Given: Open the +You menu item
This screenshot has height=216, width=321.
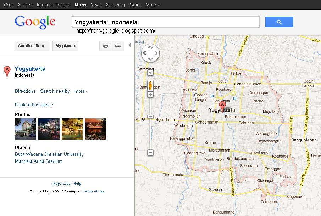Looking at the screenshot, I should tap(8, 5).
